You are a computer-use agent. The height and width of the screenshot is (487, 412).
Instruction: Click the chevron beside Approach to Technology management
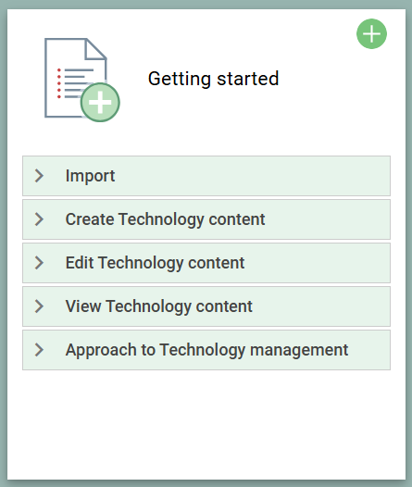click(x=39, y=350)
